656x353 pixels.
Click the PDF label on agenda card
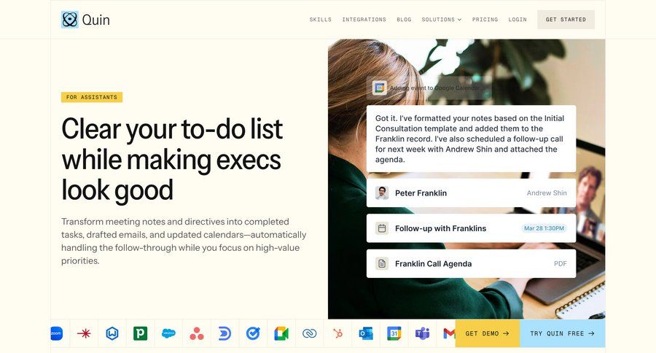click(561, 263)
